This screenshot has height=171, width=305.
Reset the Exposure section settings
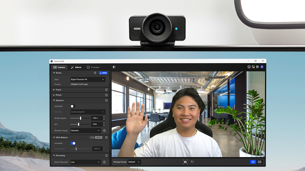(x=106, y=101)
